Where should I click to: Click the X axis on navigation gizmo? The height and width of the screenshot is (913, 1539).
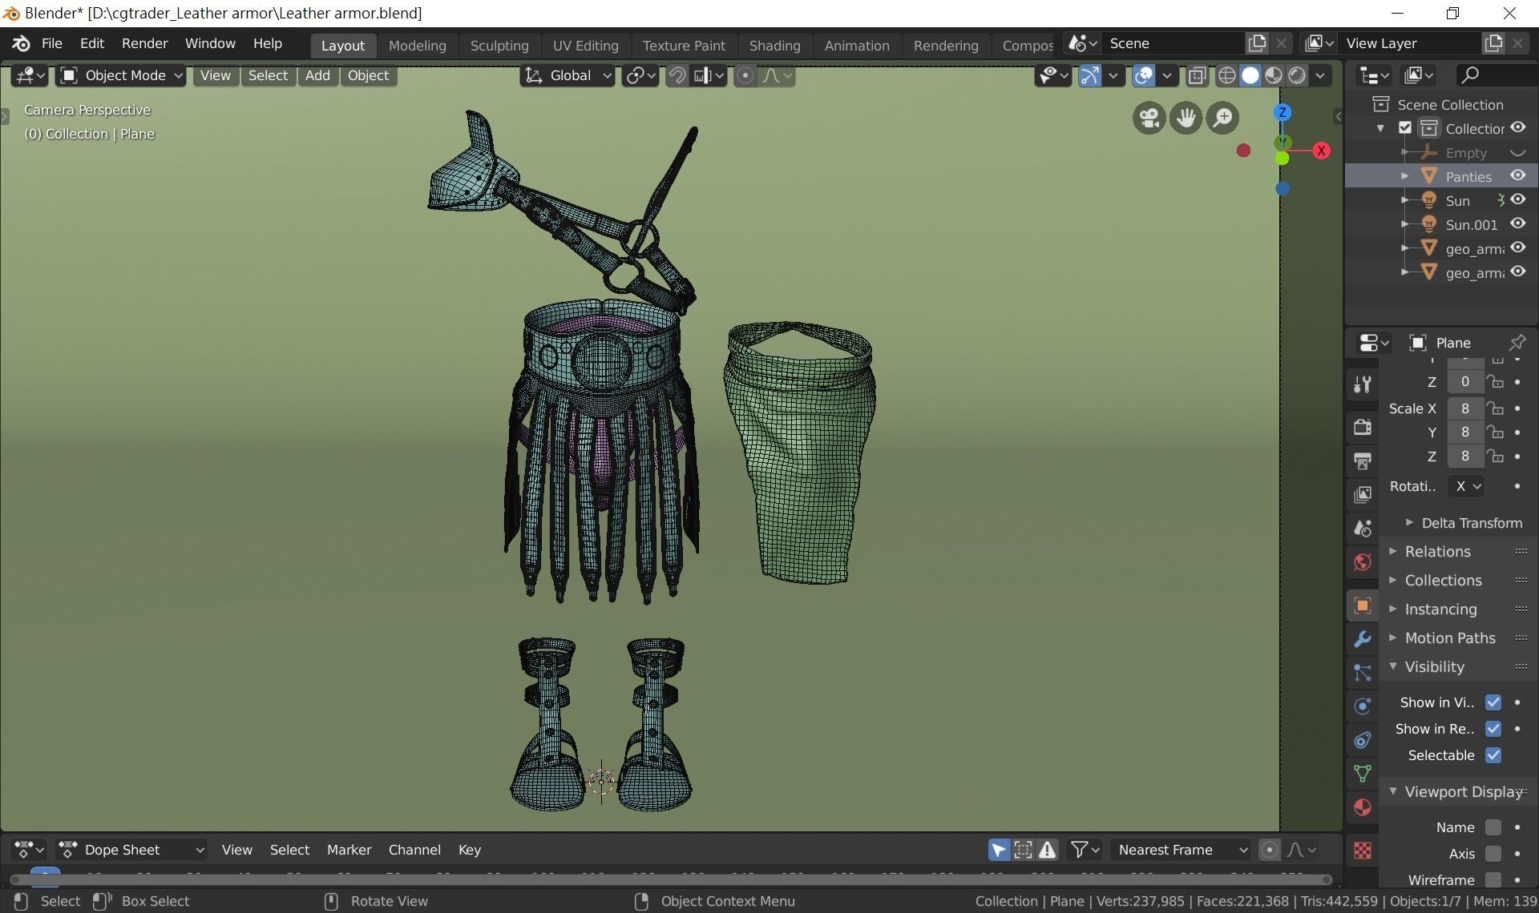click(1322, 151)
